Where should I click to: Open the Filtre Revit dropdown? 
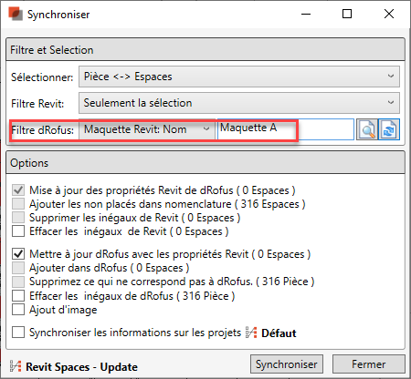pos(239,103)
